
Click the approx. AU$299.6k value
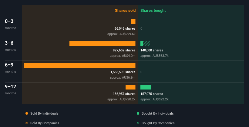point(121,34)
